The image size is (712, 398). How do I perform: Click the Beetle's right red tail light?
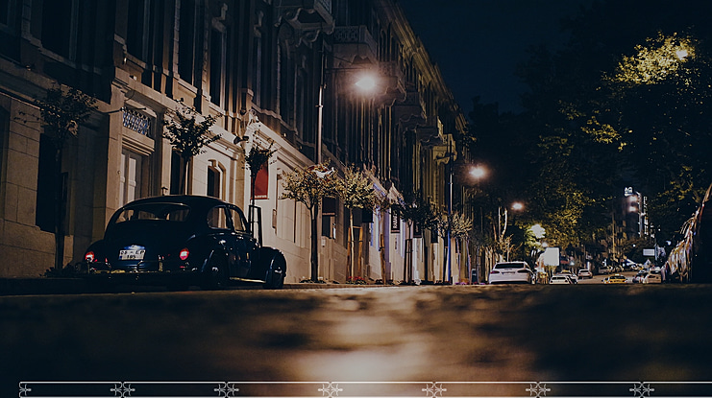point(184,254)
